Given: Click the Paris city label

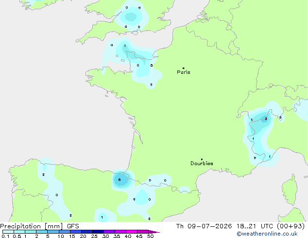Looking at the screenshot, I should click(184, 72).
